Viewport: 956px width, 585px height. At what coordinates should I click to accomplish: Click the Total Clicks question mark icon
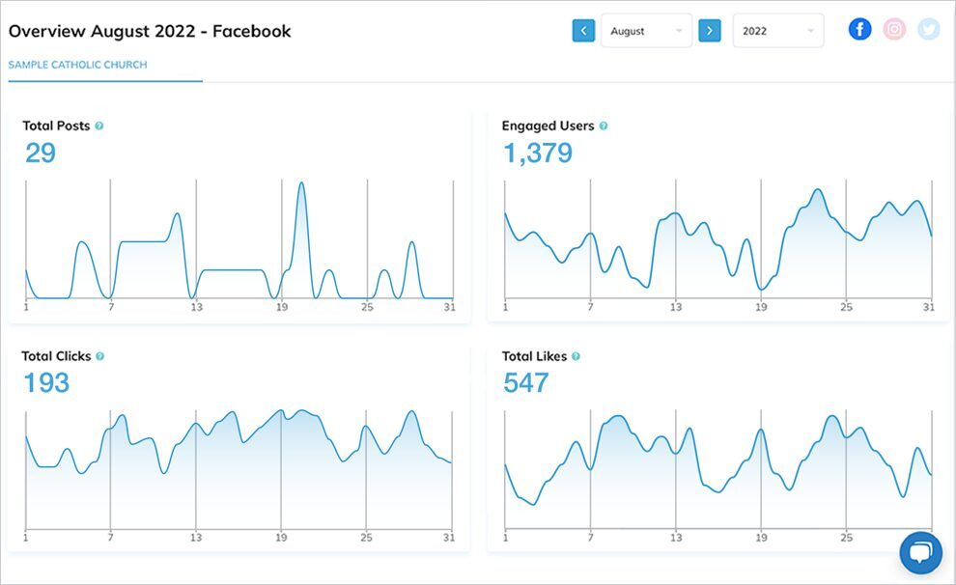[102, 355]
